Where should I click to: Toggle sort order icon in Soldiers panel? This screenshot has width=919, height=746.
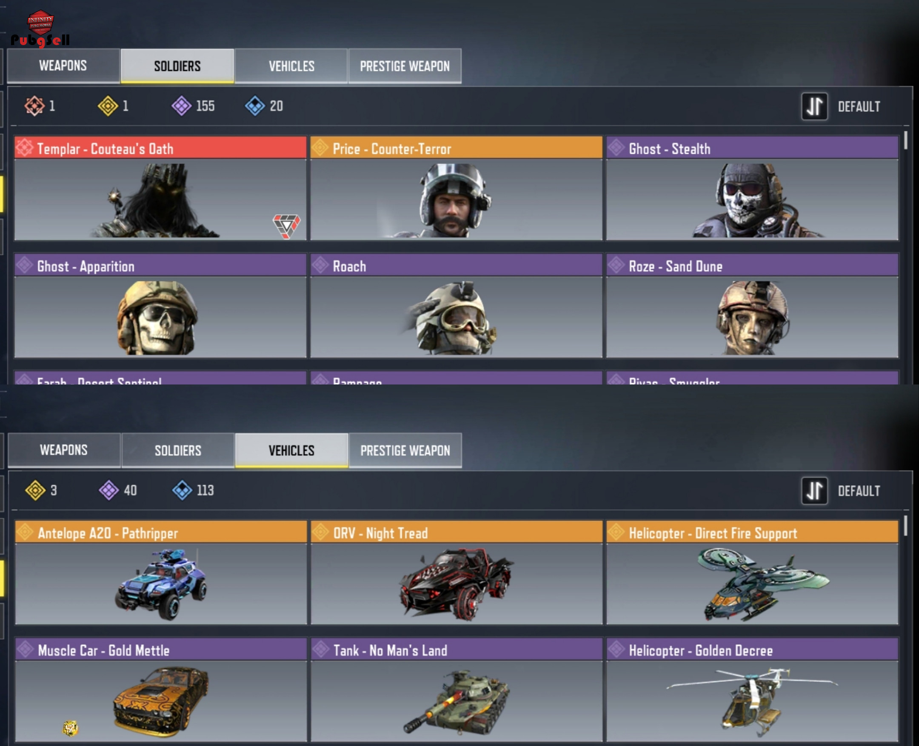[x=814, y=106]
